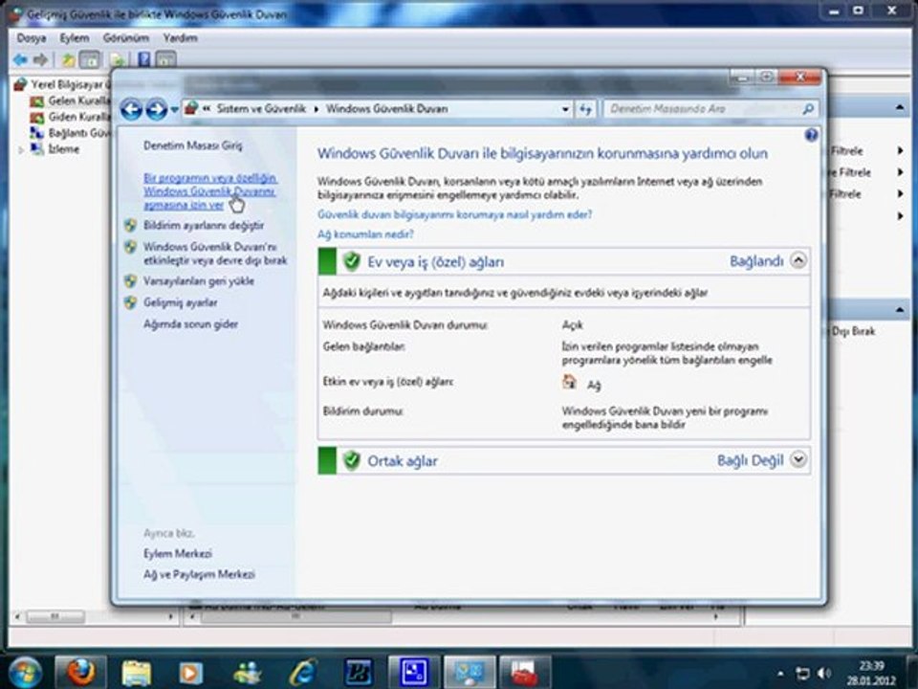Click the volume speaker icon in tray
This screenshot has width=918, height=689.
823,674
